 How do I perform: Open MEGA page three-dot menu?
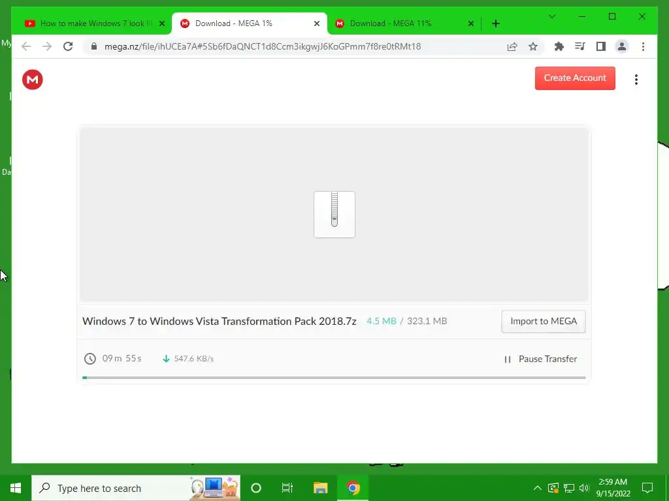click(636, 80)
